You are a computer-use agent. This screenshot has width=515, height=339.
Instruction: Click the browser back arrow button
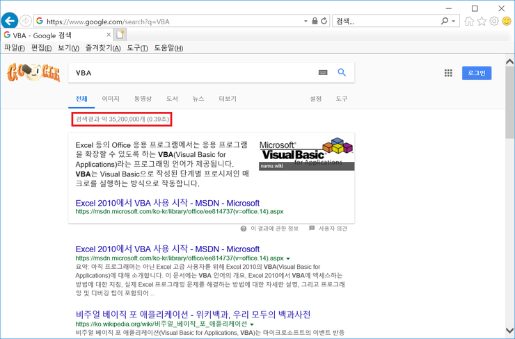click(10, 21)
